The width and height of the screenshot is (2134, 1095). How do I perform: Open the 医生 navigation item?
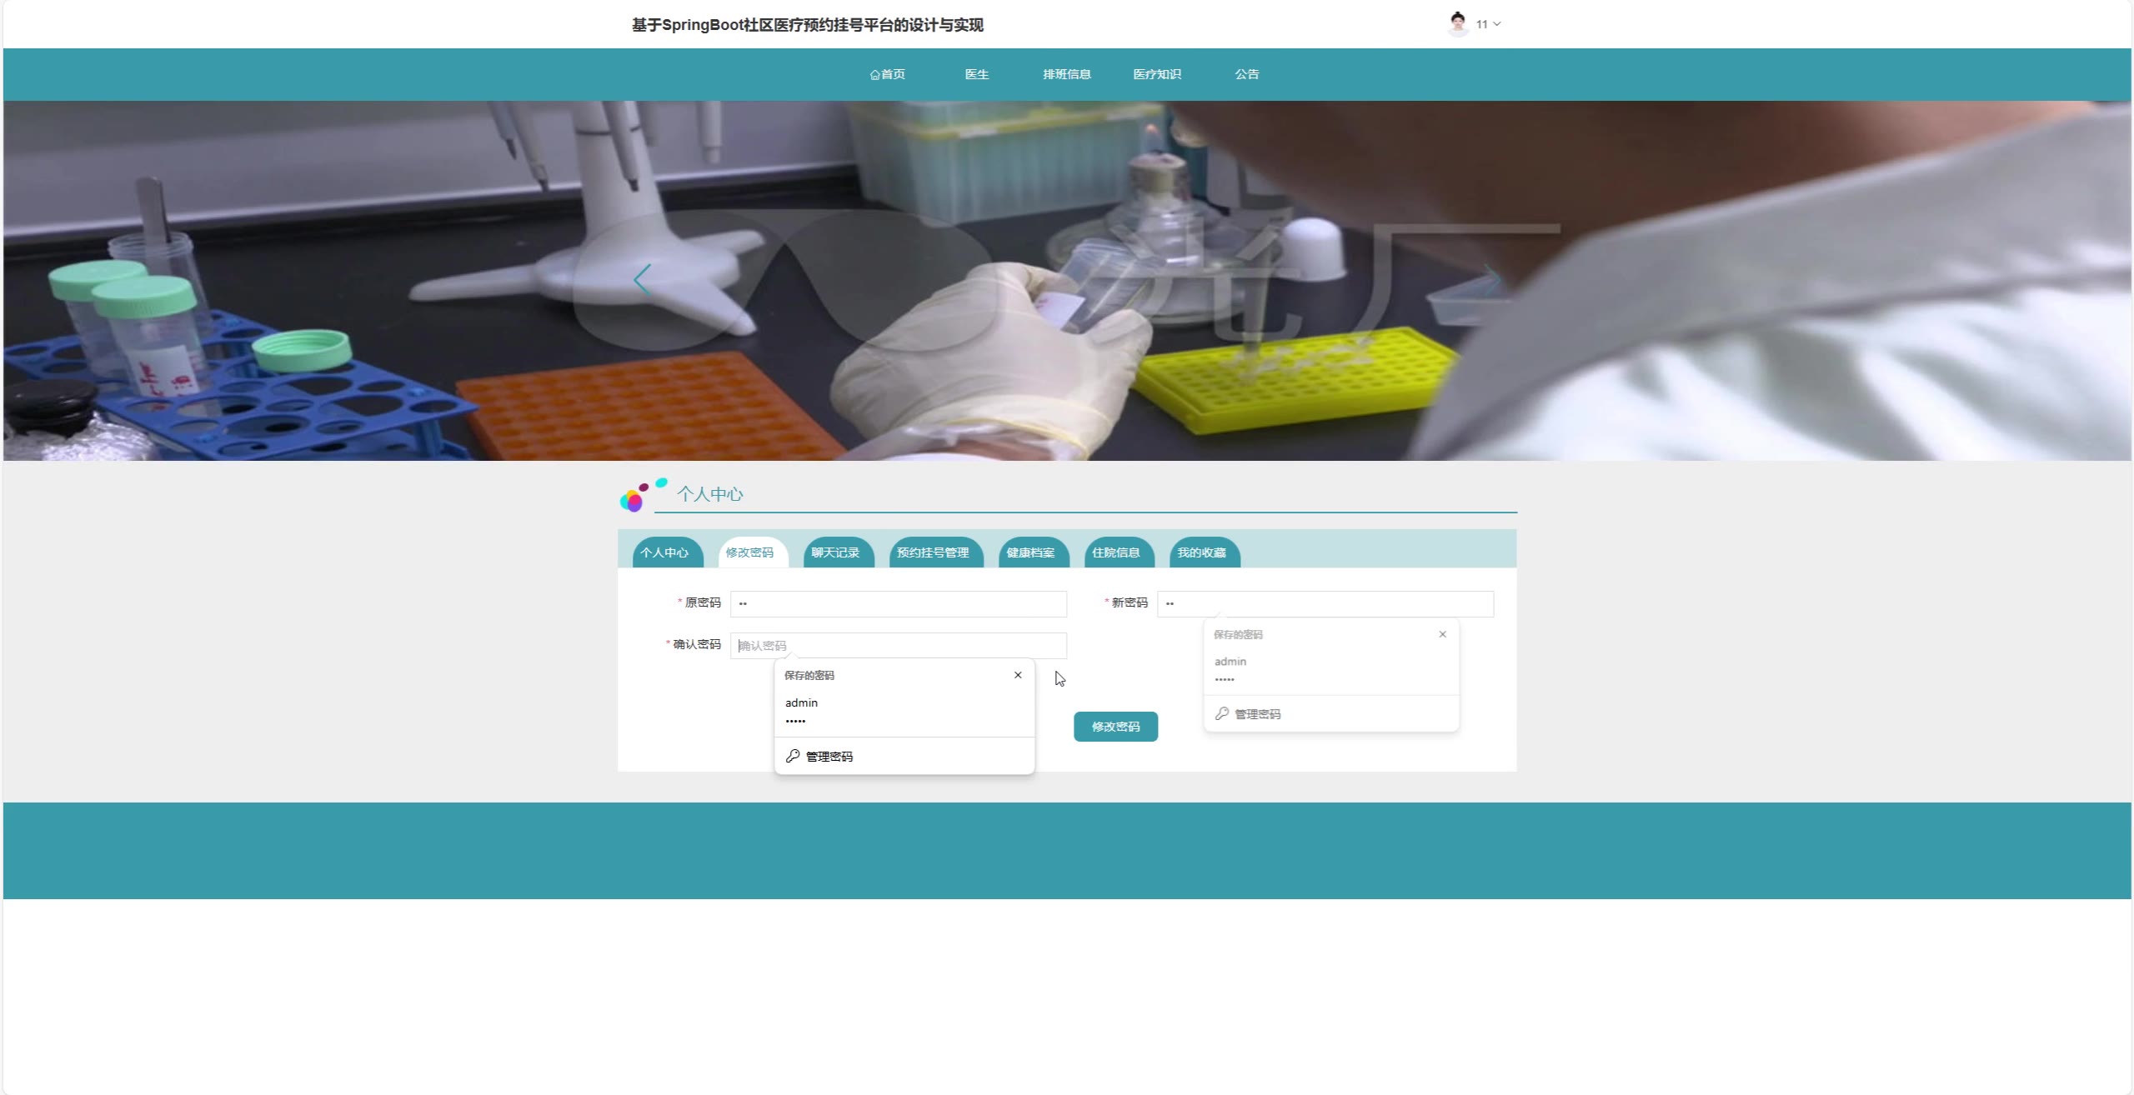[x=976, y=74]
